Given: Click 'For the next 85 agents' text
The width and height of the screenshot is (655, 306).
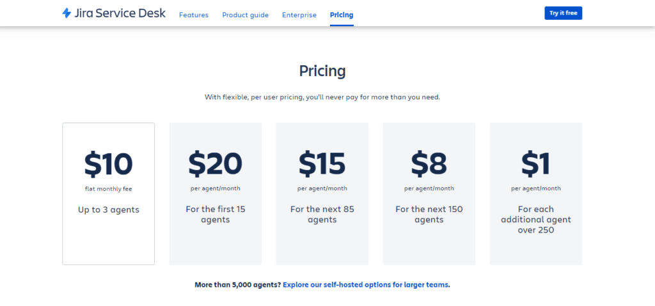Looking at the screenshot, I should point(322,214).
